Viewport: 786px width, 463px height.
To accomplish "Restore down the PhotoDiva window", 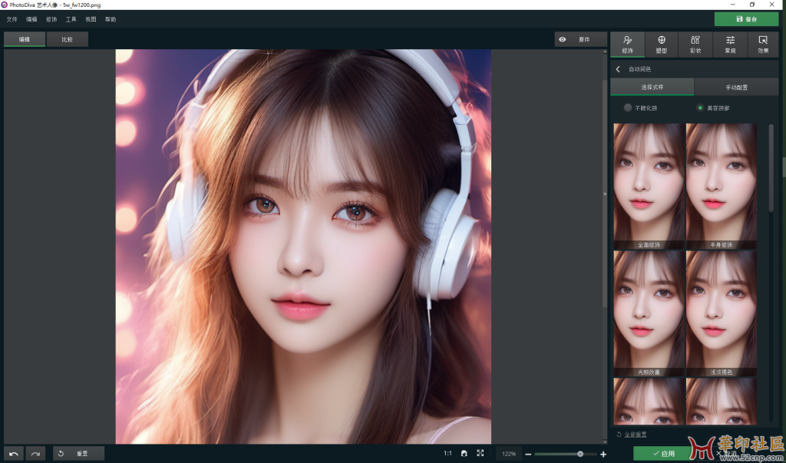I will (752, 5).
